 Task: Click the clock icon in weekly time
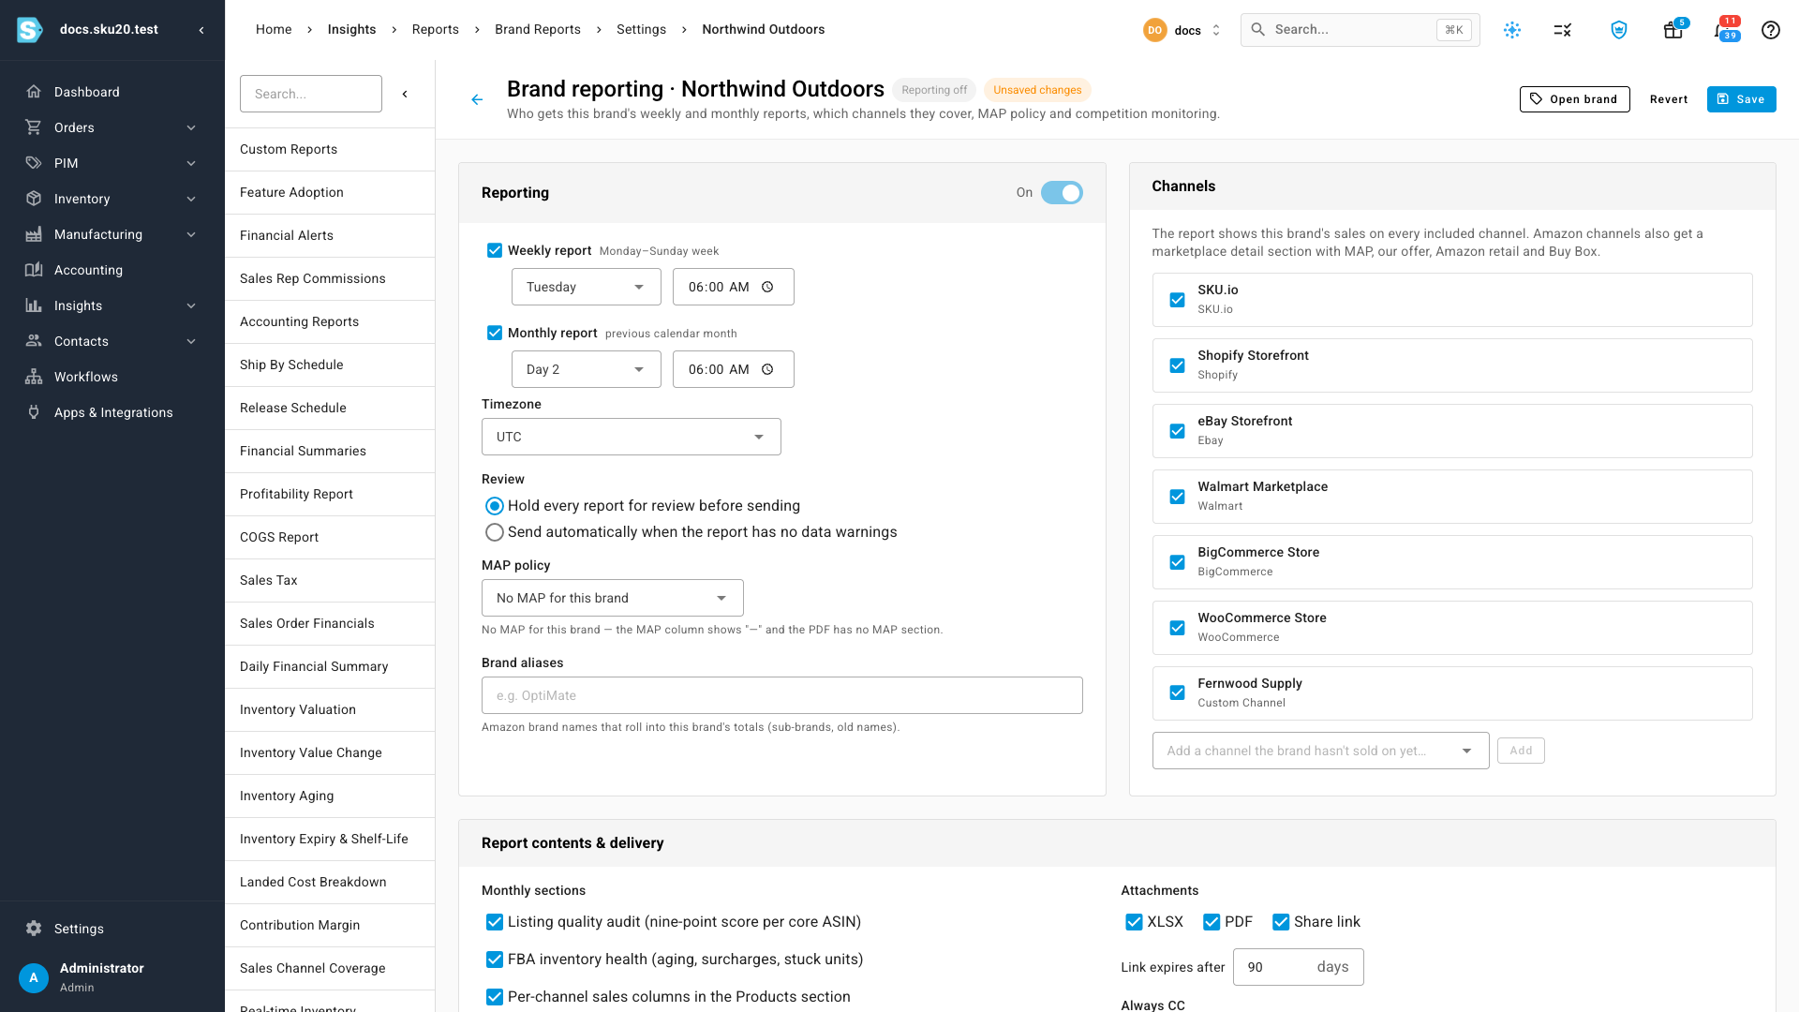click(x=767, y=287)
